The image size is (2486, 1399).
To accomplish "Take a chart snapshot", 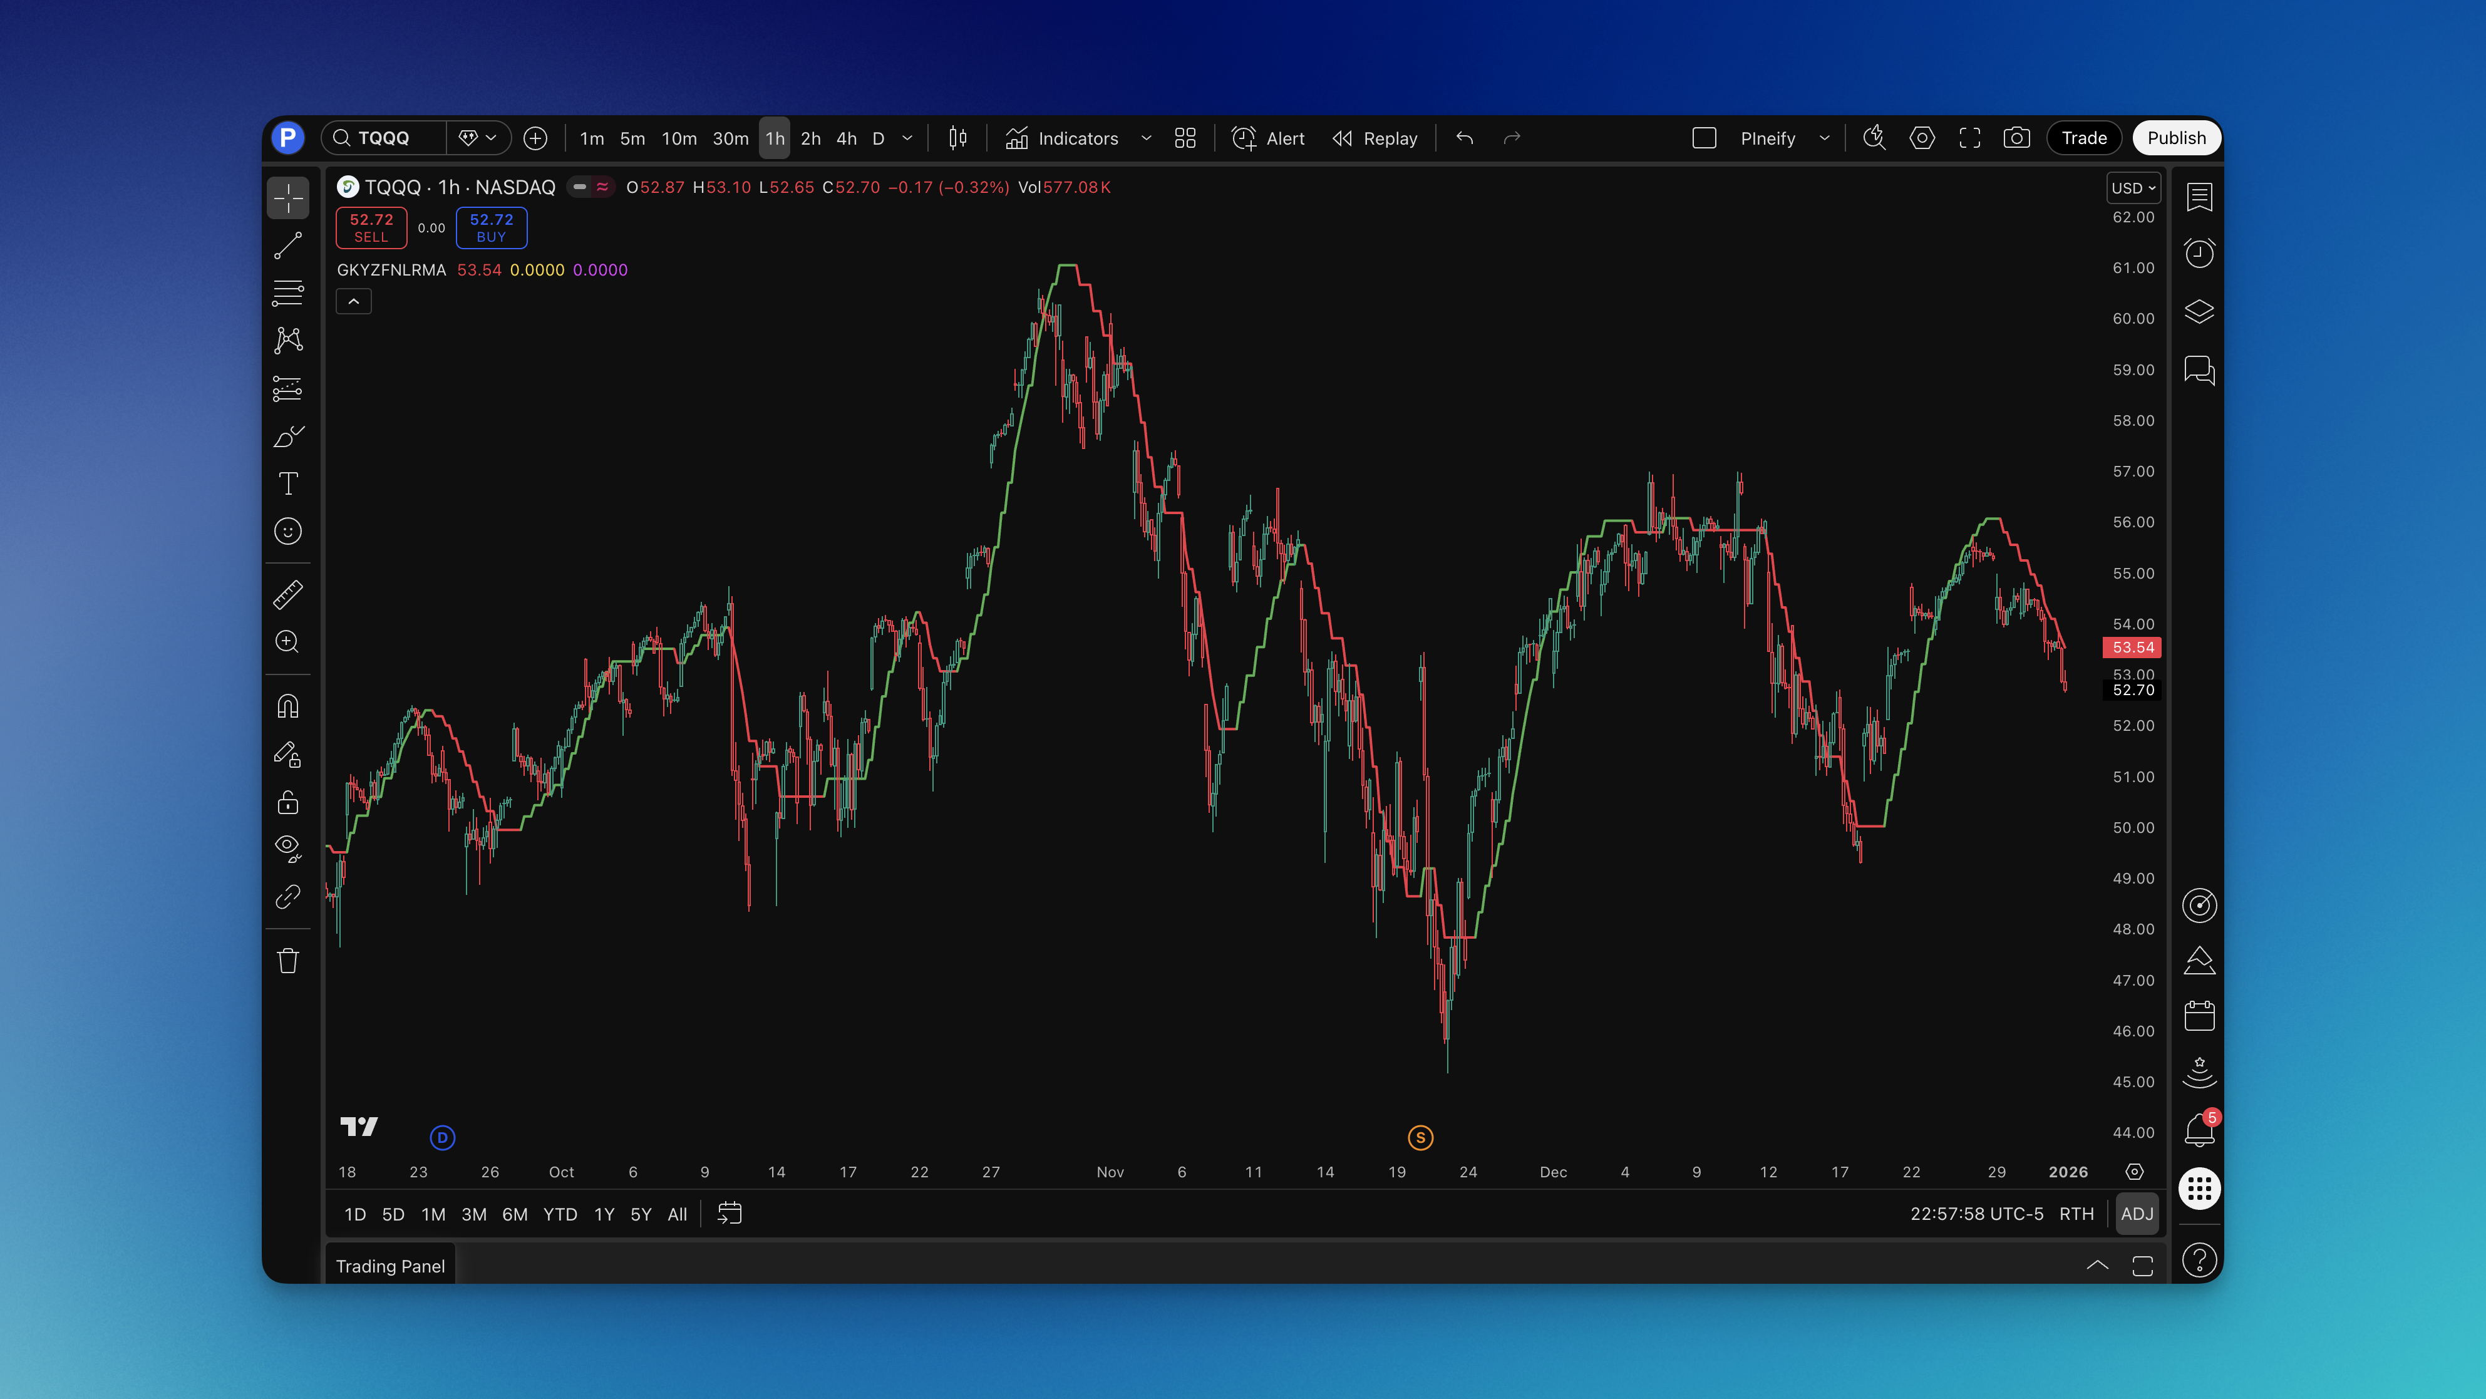I will pyautogui.click(x=2017, y=138).
